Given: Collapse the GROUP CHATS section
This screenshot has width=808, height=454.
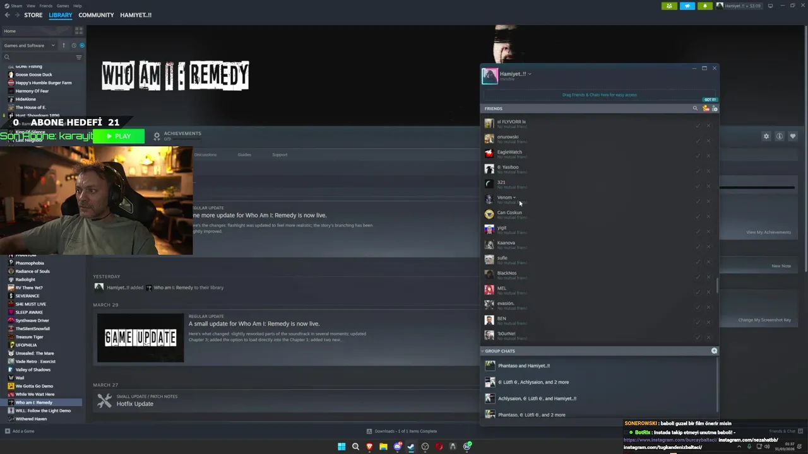Looking at the screenshot, I should [483, 351].
